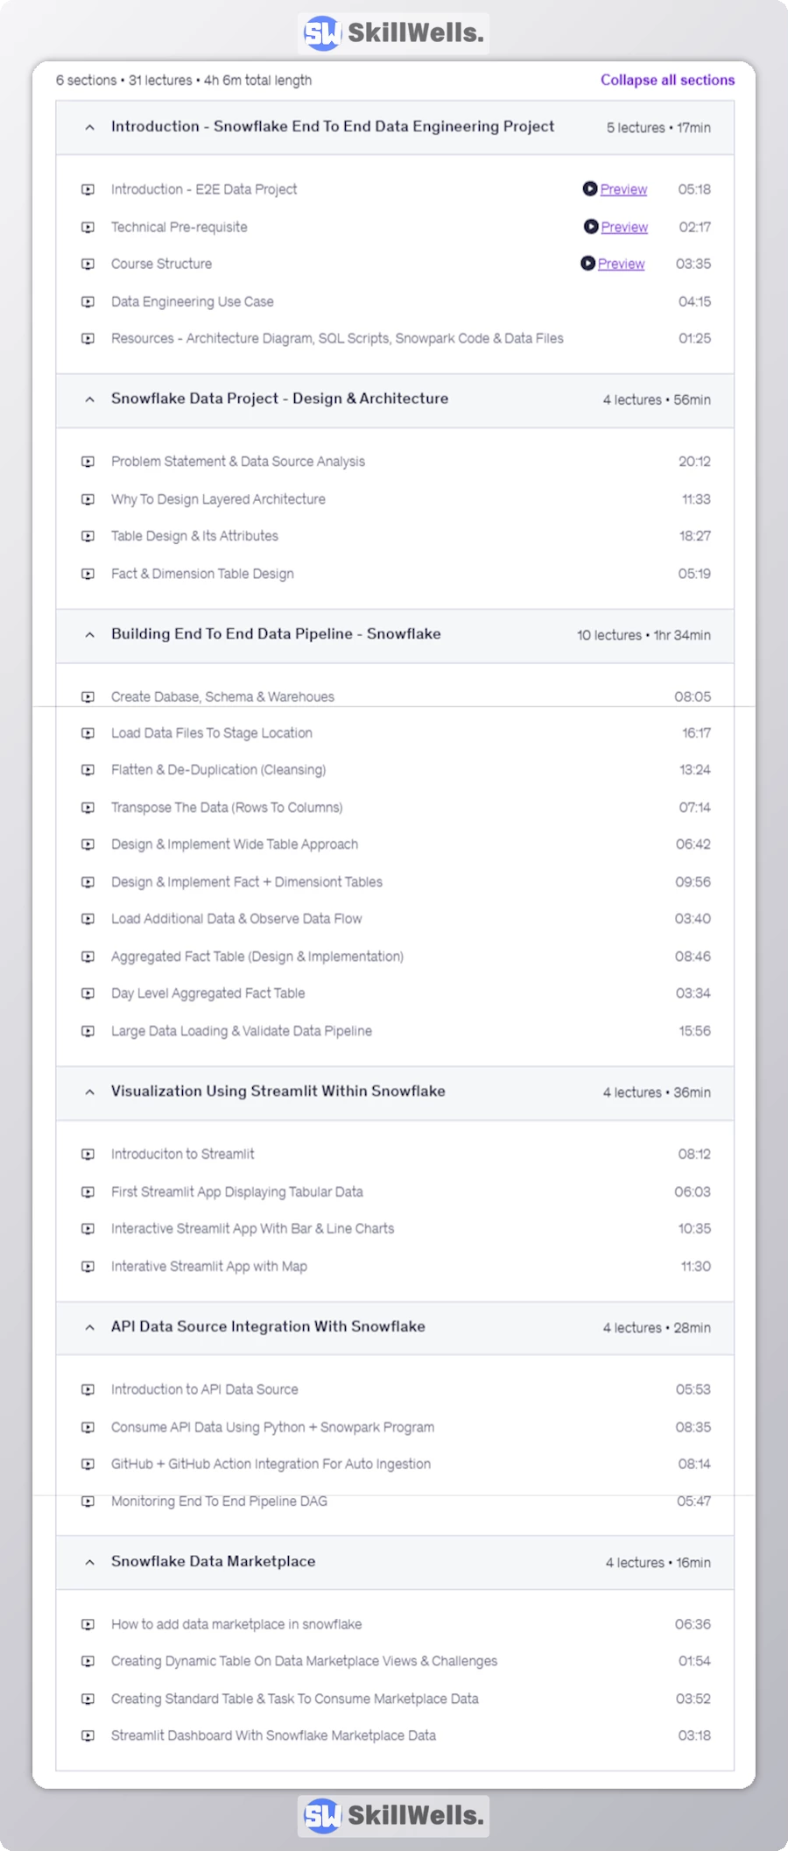Click video icon beside Introduction - E2E Data Project
788x1851 pixels.
(88, 189)
